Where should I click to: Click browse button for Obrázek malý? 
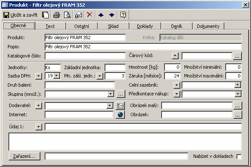[x=238, y=106]
